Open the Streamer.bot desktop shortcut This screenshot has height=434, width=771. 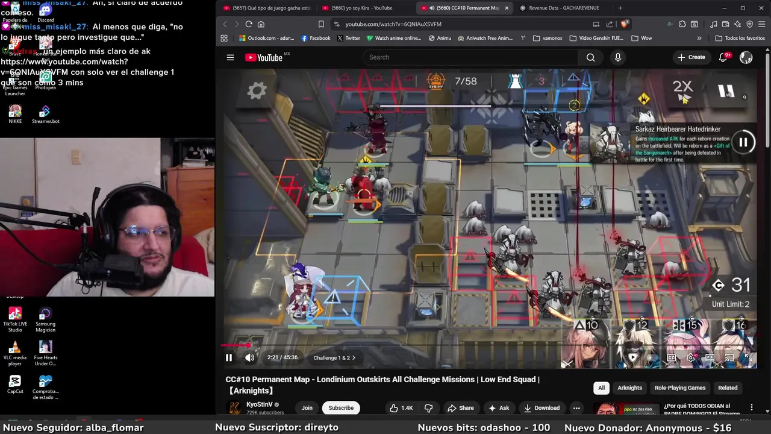45,114
